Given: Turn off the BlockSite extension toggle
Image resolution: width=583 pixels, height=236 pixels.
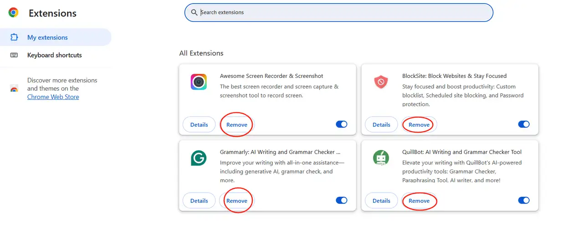Looking at the screenshot, I should (524, 124).
